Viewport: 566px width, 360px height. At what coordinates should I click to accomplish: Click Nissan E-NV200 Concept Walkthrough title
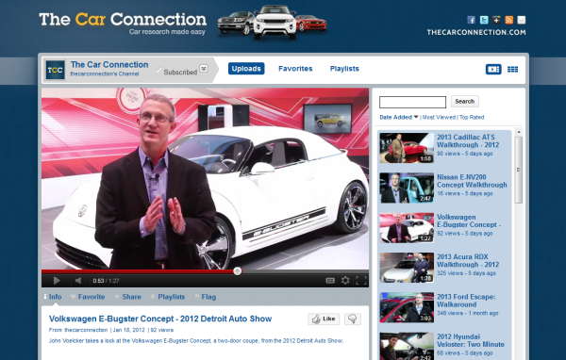472,181
